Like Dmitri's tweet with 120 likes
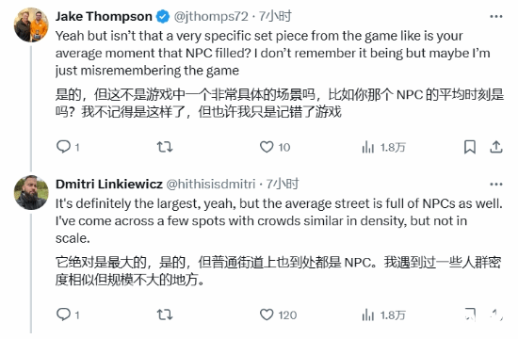Viewport: 518px width, 339px height. [278, 315]
